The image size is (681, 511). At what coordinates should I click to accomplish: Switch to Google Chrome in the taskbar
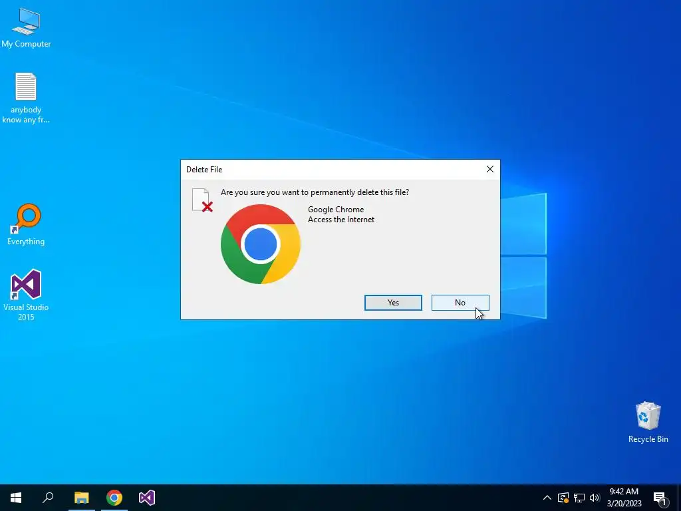point(114,498)
